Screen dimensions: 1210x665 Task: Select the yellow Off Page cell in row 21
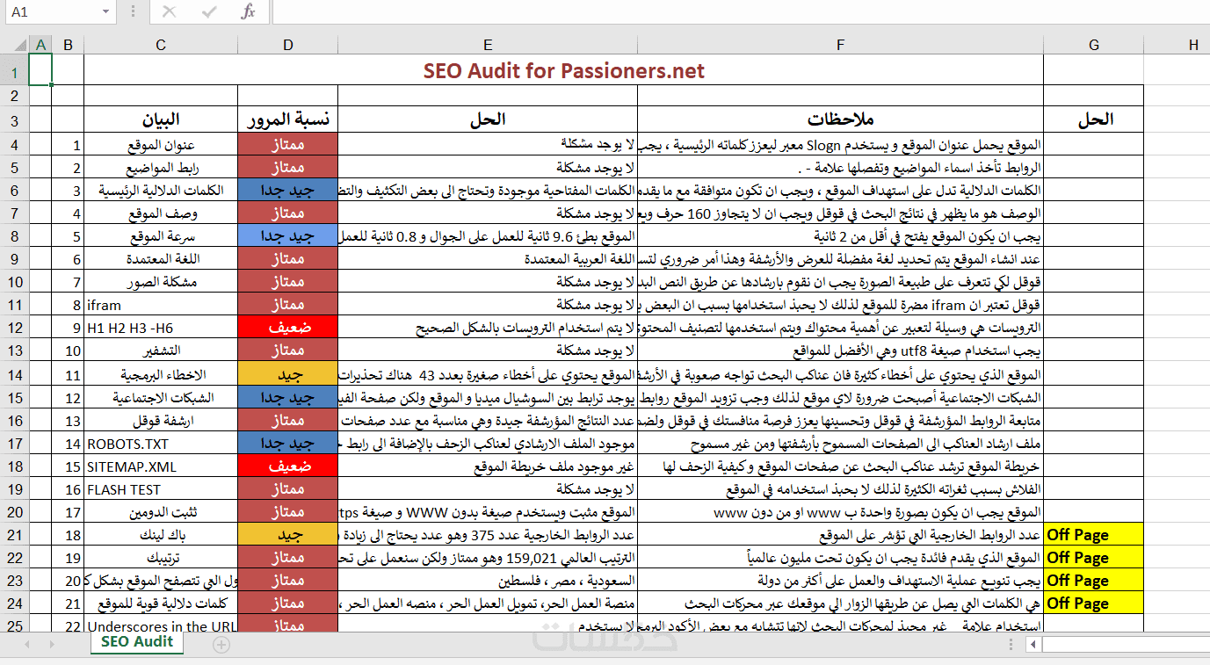(1093, 535)
